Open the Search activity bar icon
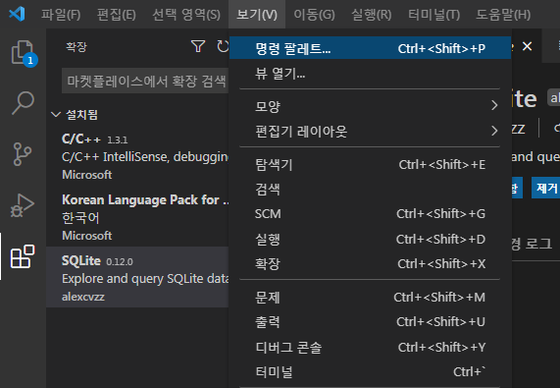 [x=23, y=103]
